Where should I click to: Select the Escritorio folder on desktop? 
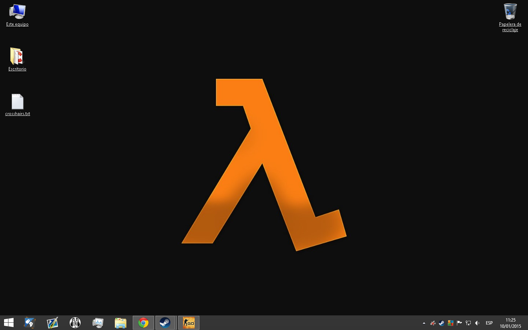(x=17, y=59)
